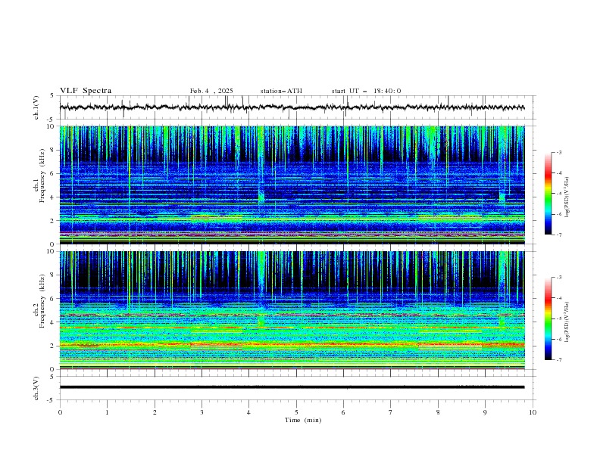
Task: Click the "1" tick on the time axis
Action: (108, 412)
